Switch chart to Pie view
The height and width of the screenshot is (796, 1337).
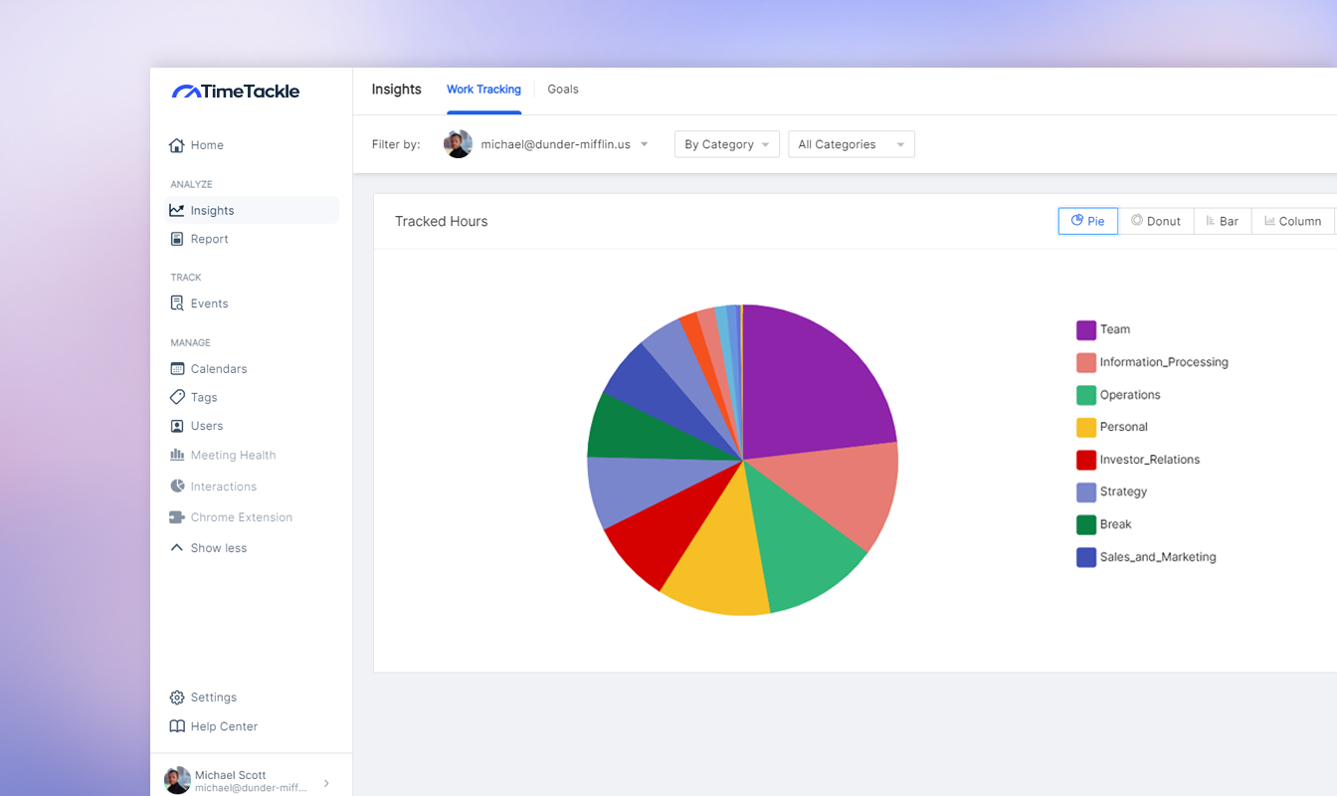point(1088,221)
